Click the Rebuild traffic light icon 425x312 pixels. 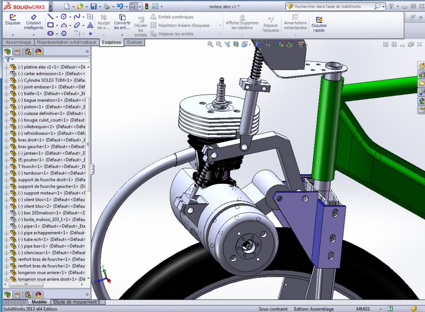147,6
